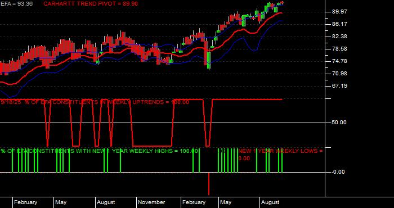Click the last August date marker

tap(270, 202)
